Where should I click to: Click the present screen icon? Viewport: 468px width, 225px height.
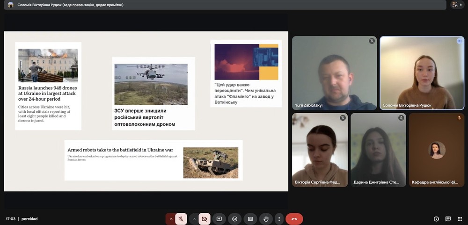click(219, 218)
